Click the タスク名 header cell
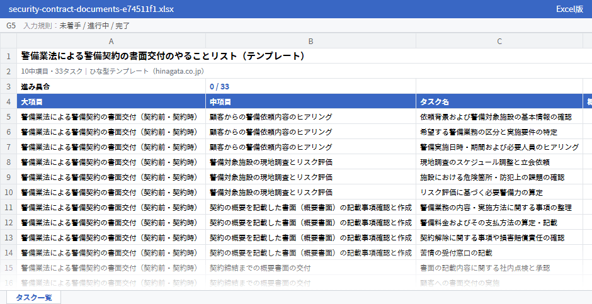The image size is (592, 304). point(499,102)
